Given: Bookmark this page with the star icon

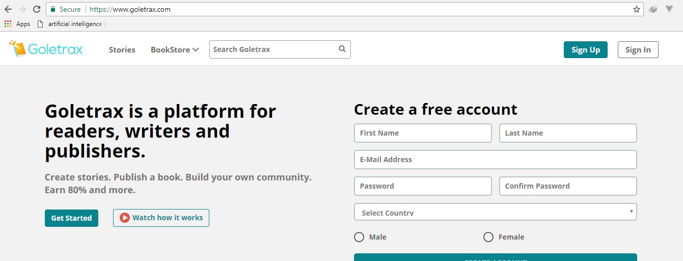Looking at the screenshot, I should (637, 9).
